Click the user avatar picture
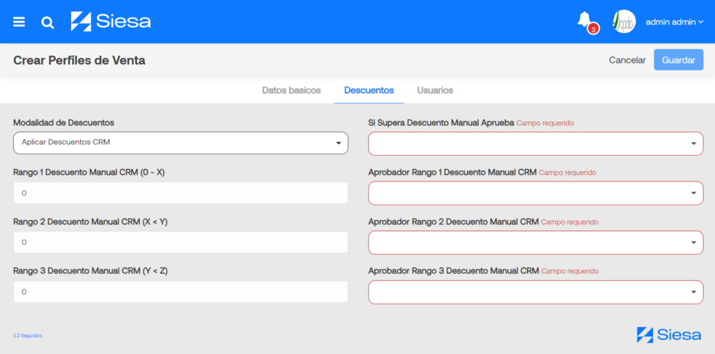Viewport: 715px width, 354px height. coord(624,22)
